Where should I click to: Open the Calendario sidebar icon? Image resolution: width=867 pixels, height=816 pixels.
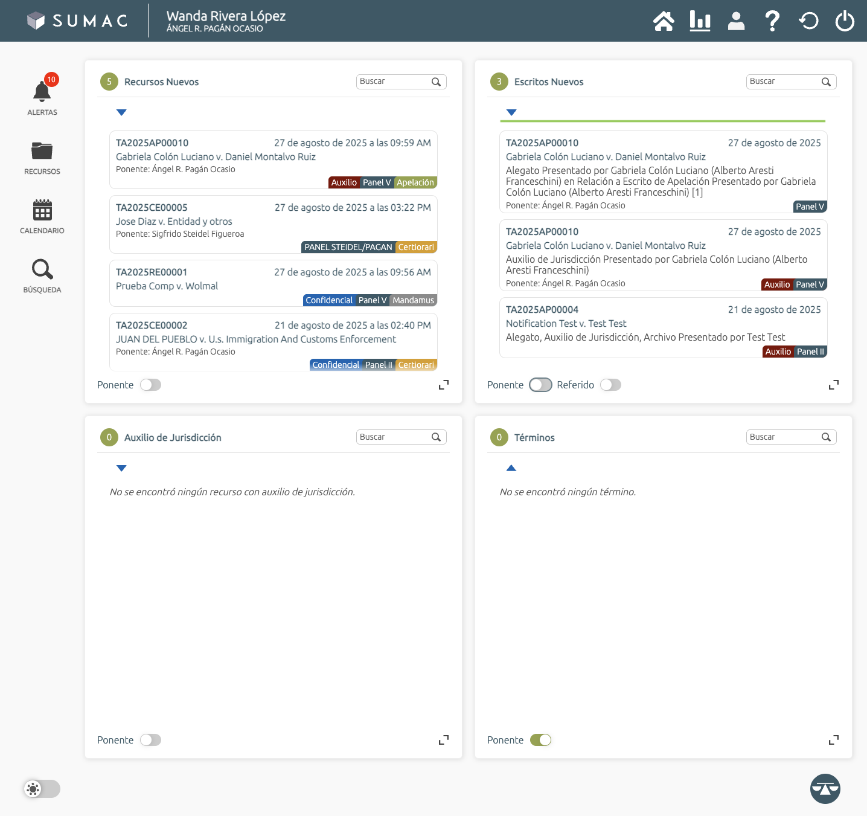point(42,210)
